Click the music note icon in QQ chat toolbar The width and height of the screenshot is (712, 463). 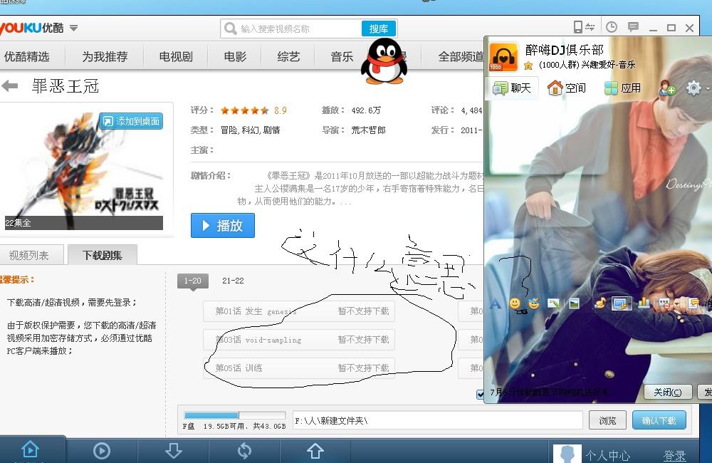600,303
